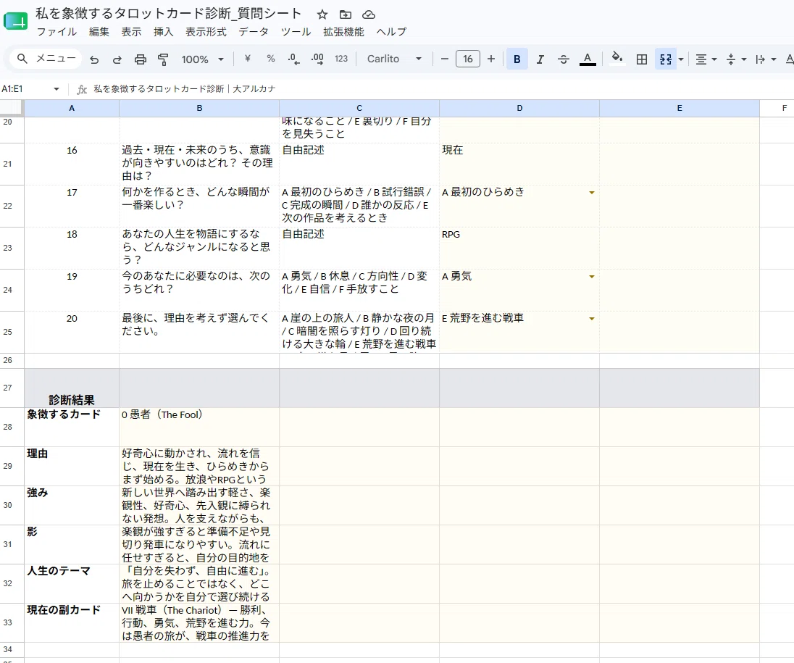794x663 pixels.
Task: Select column A header
Action: pos(72,108)
